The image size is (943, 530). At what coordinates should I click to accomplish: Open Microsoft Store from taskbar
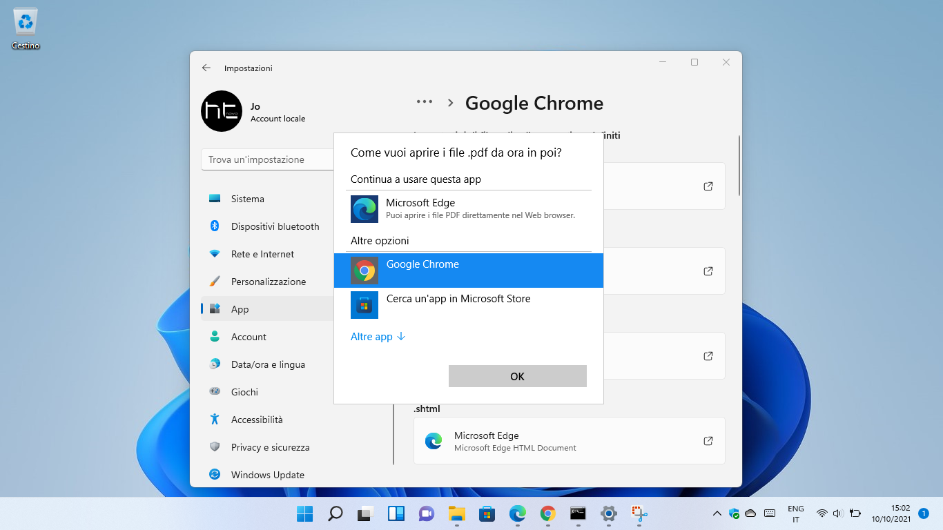[x=487, y=513]
